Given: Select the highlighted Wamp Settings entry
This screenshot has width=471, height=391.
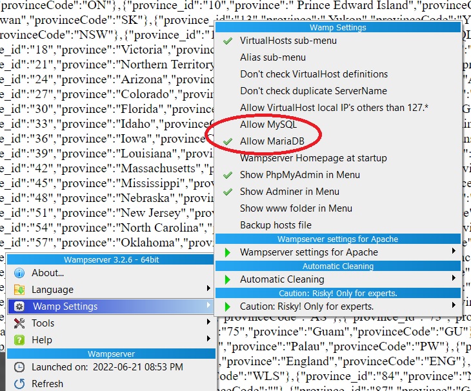Looking at the screenshot, I should [x=111, y=306].
